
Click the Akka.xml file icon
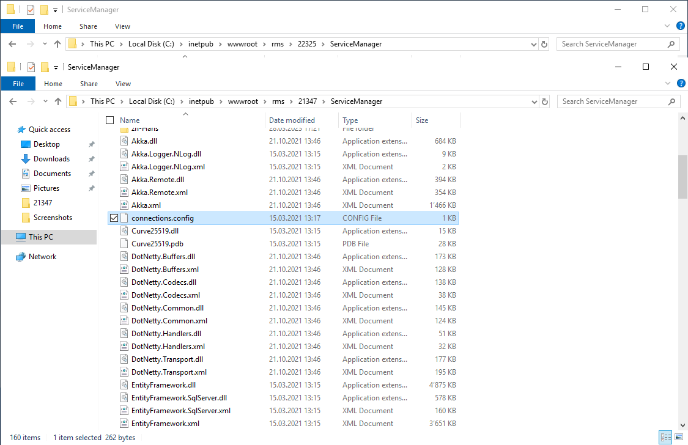[124, 205]
